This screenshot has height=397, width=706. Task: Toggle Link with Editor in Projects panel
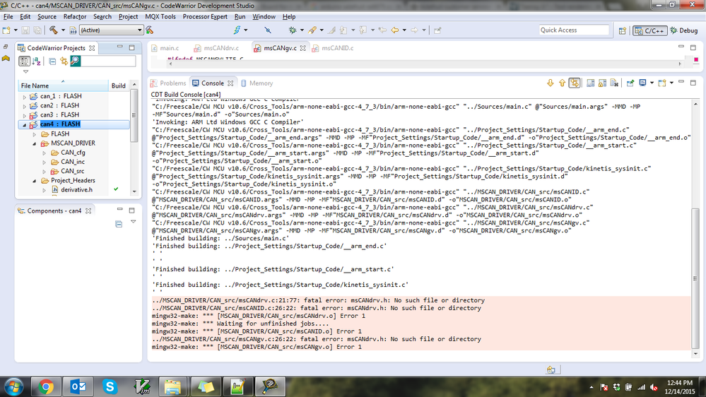pos(64,61)
